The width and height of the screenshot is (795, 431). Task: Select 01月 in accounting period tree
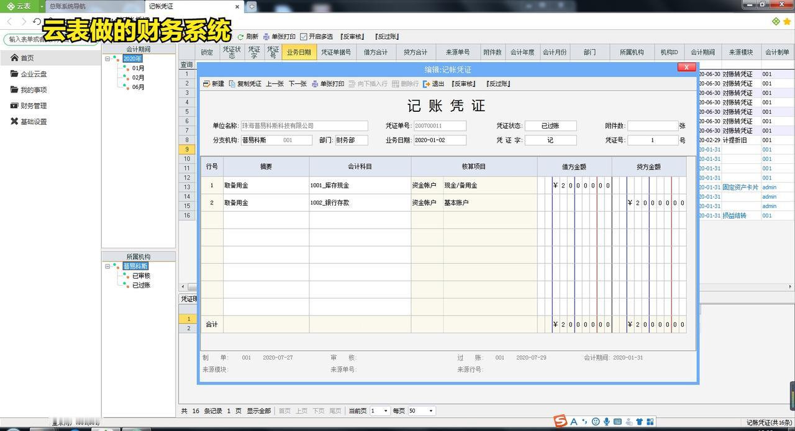(138, 68)
